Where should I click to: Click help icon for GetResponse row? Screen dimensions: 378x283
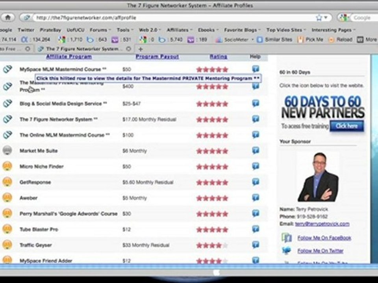click(x=256, y=182)
